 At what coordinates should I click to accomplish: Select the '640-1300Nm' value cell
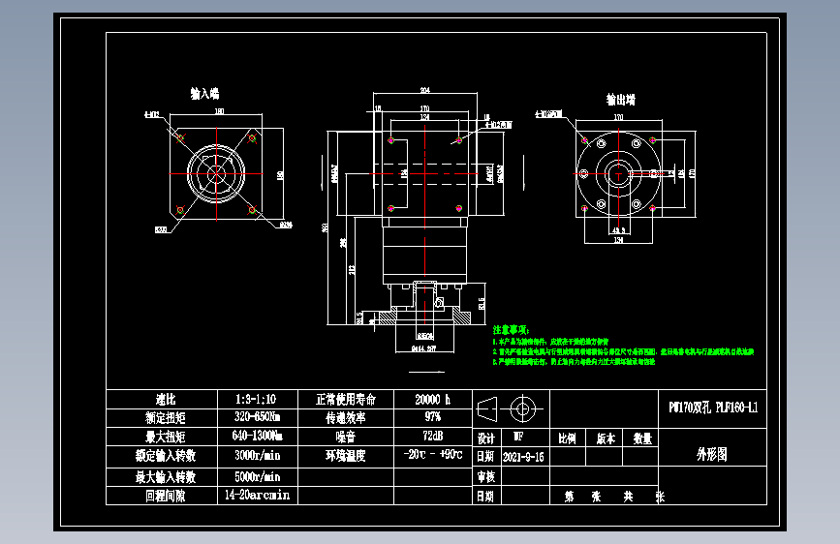tap(257, 436)
